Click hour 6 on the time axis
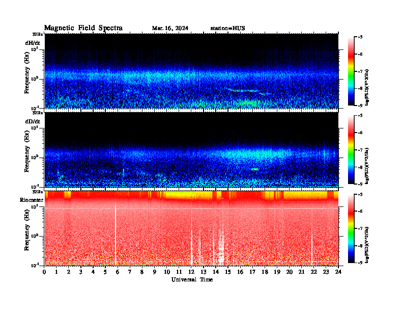The image size is (403, 312). pos(118,272)
